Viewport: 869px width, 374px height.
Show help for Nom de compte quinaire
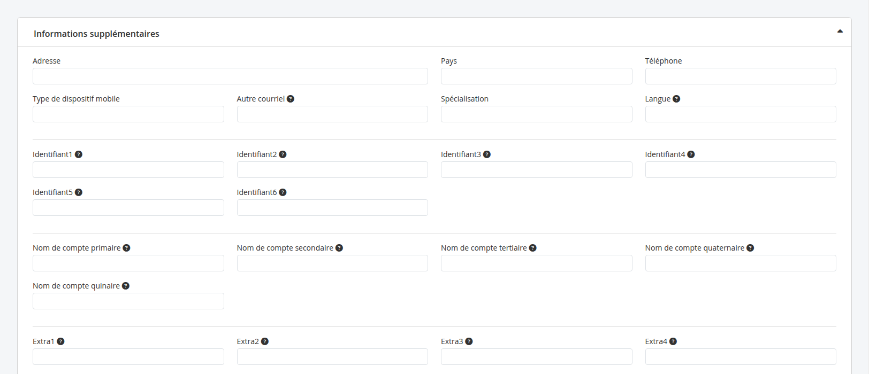coord(126,286)
